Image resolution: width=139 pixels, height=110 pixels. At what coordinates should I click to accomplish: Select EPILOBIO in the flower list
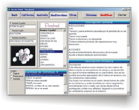tap(51, 46)
